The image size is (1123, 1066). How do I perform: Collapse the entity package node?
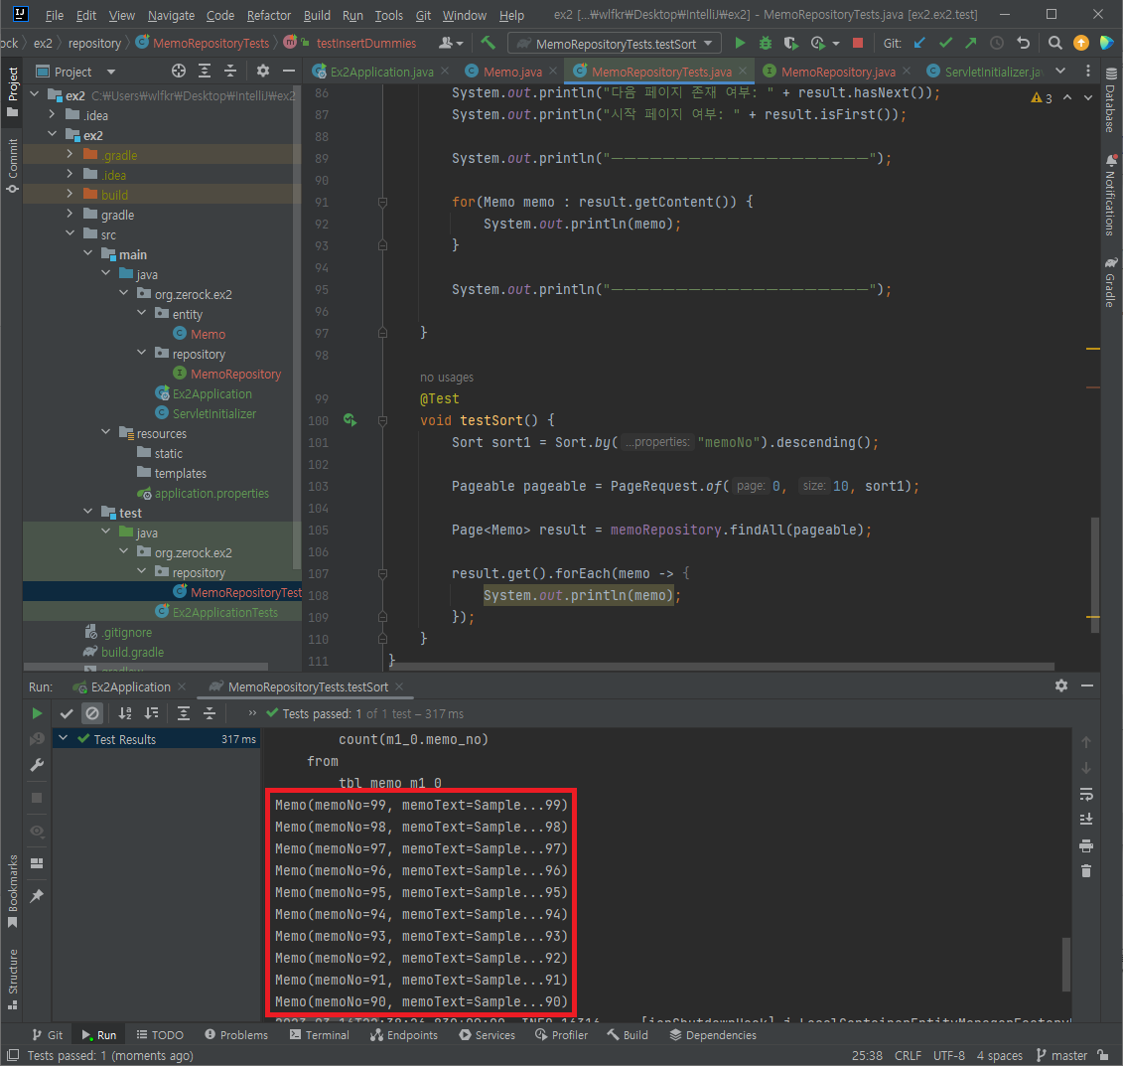pyautogui.click(x=141, y=313)
